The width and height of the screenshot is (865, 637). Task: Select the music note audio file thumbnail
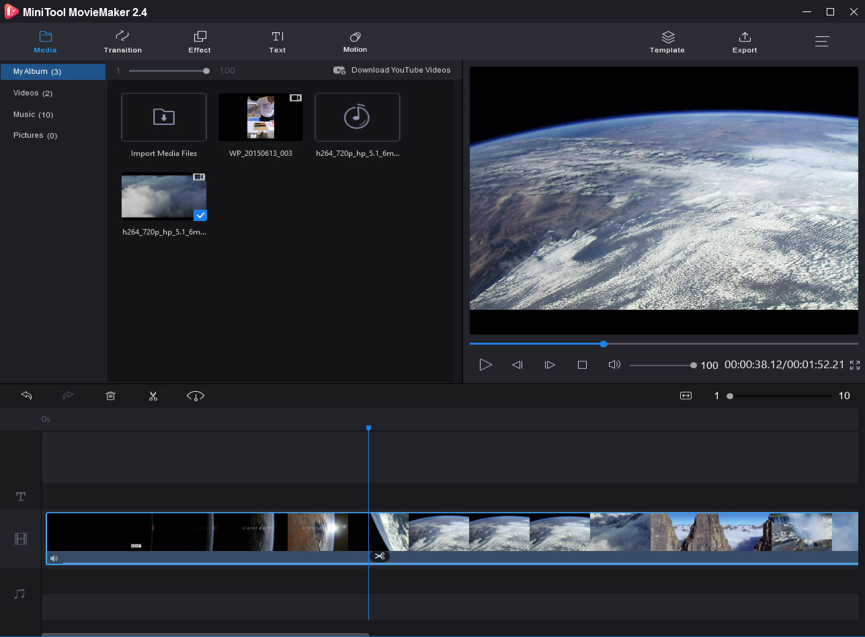358,117
